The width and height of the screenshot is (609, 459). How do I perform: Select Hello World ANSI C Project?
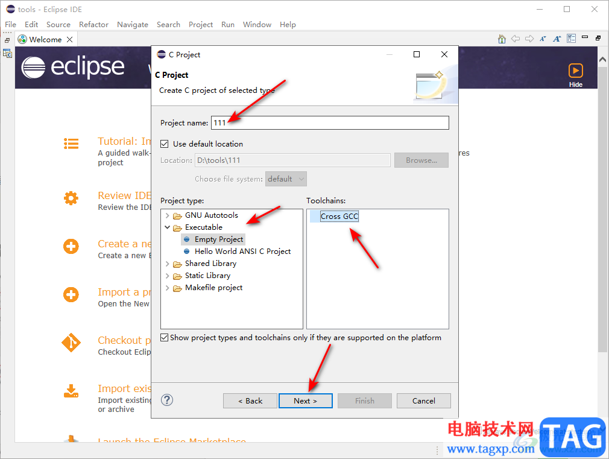(x=242, y=252)
